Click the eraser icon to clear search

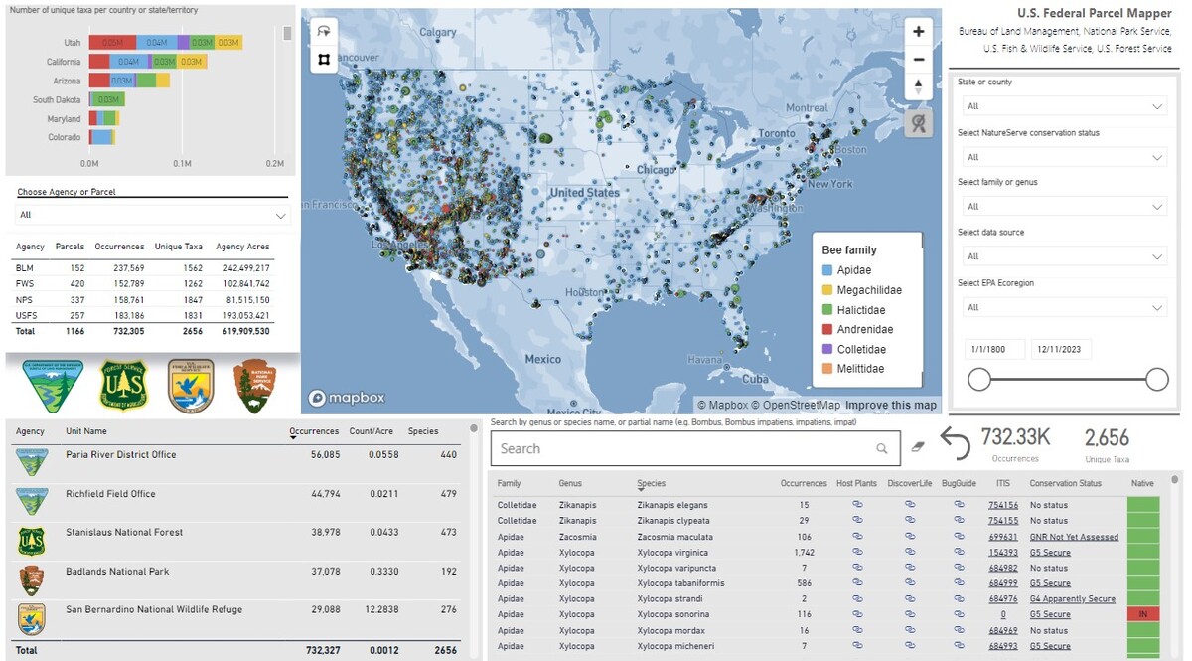pos(917,448)
